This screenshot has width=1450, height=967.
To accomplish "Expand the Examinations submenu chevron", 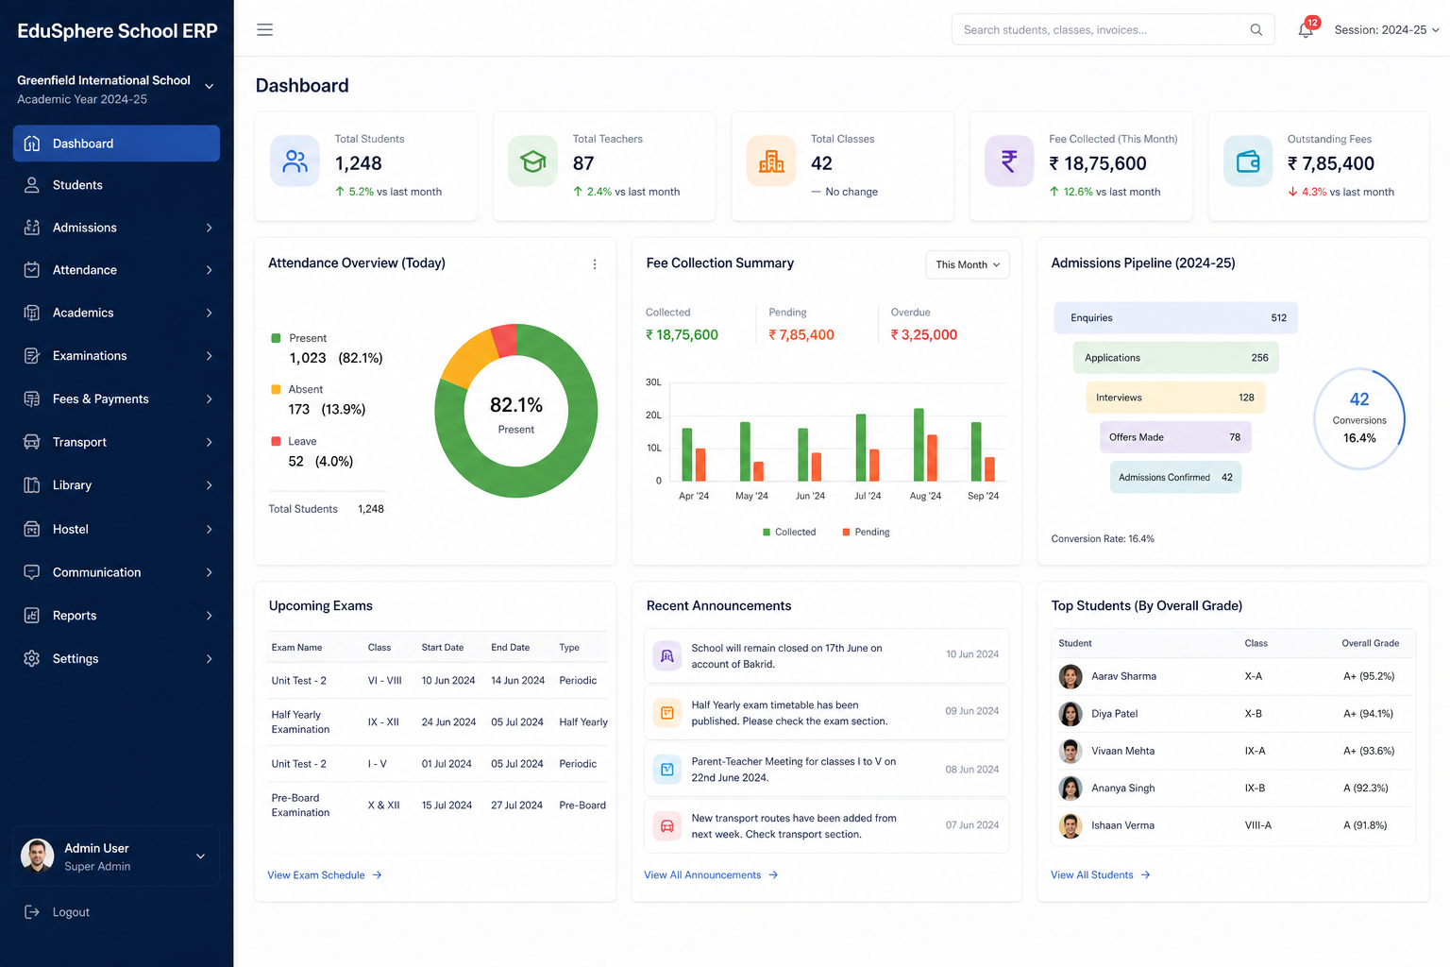I will coord(210,356).
